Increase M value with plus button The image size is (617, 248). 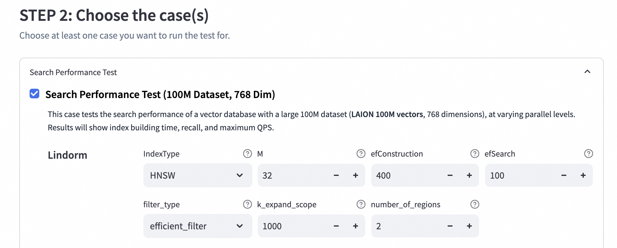[356, 175]
